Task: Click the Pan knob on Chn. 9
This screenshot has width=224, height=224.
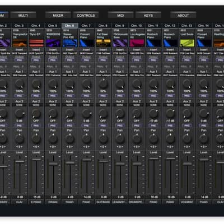Action: 120,139
